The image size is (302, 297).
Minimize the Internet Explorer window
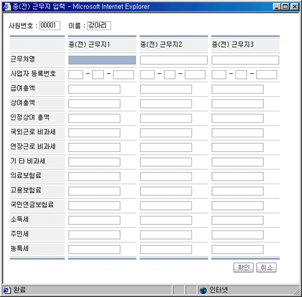click(277, 7)
